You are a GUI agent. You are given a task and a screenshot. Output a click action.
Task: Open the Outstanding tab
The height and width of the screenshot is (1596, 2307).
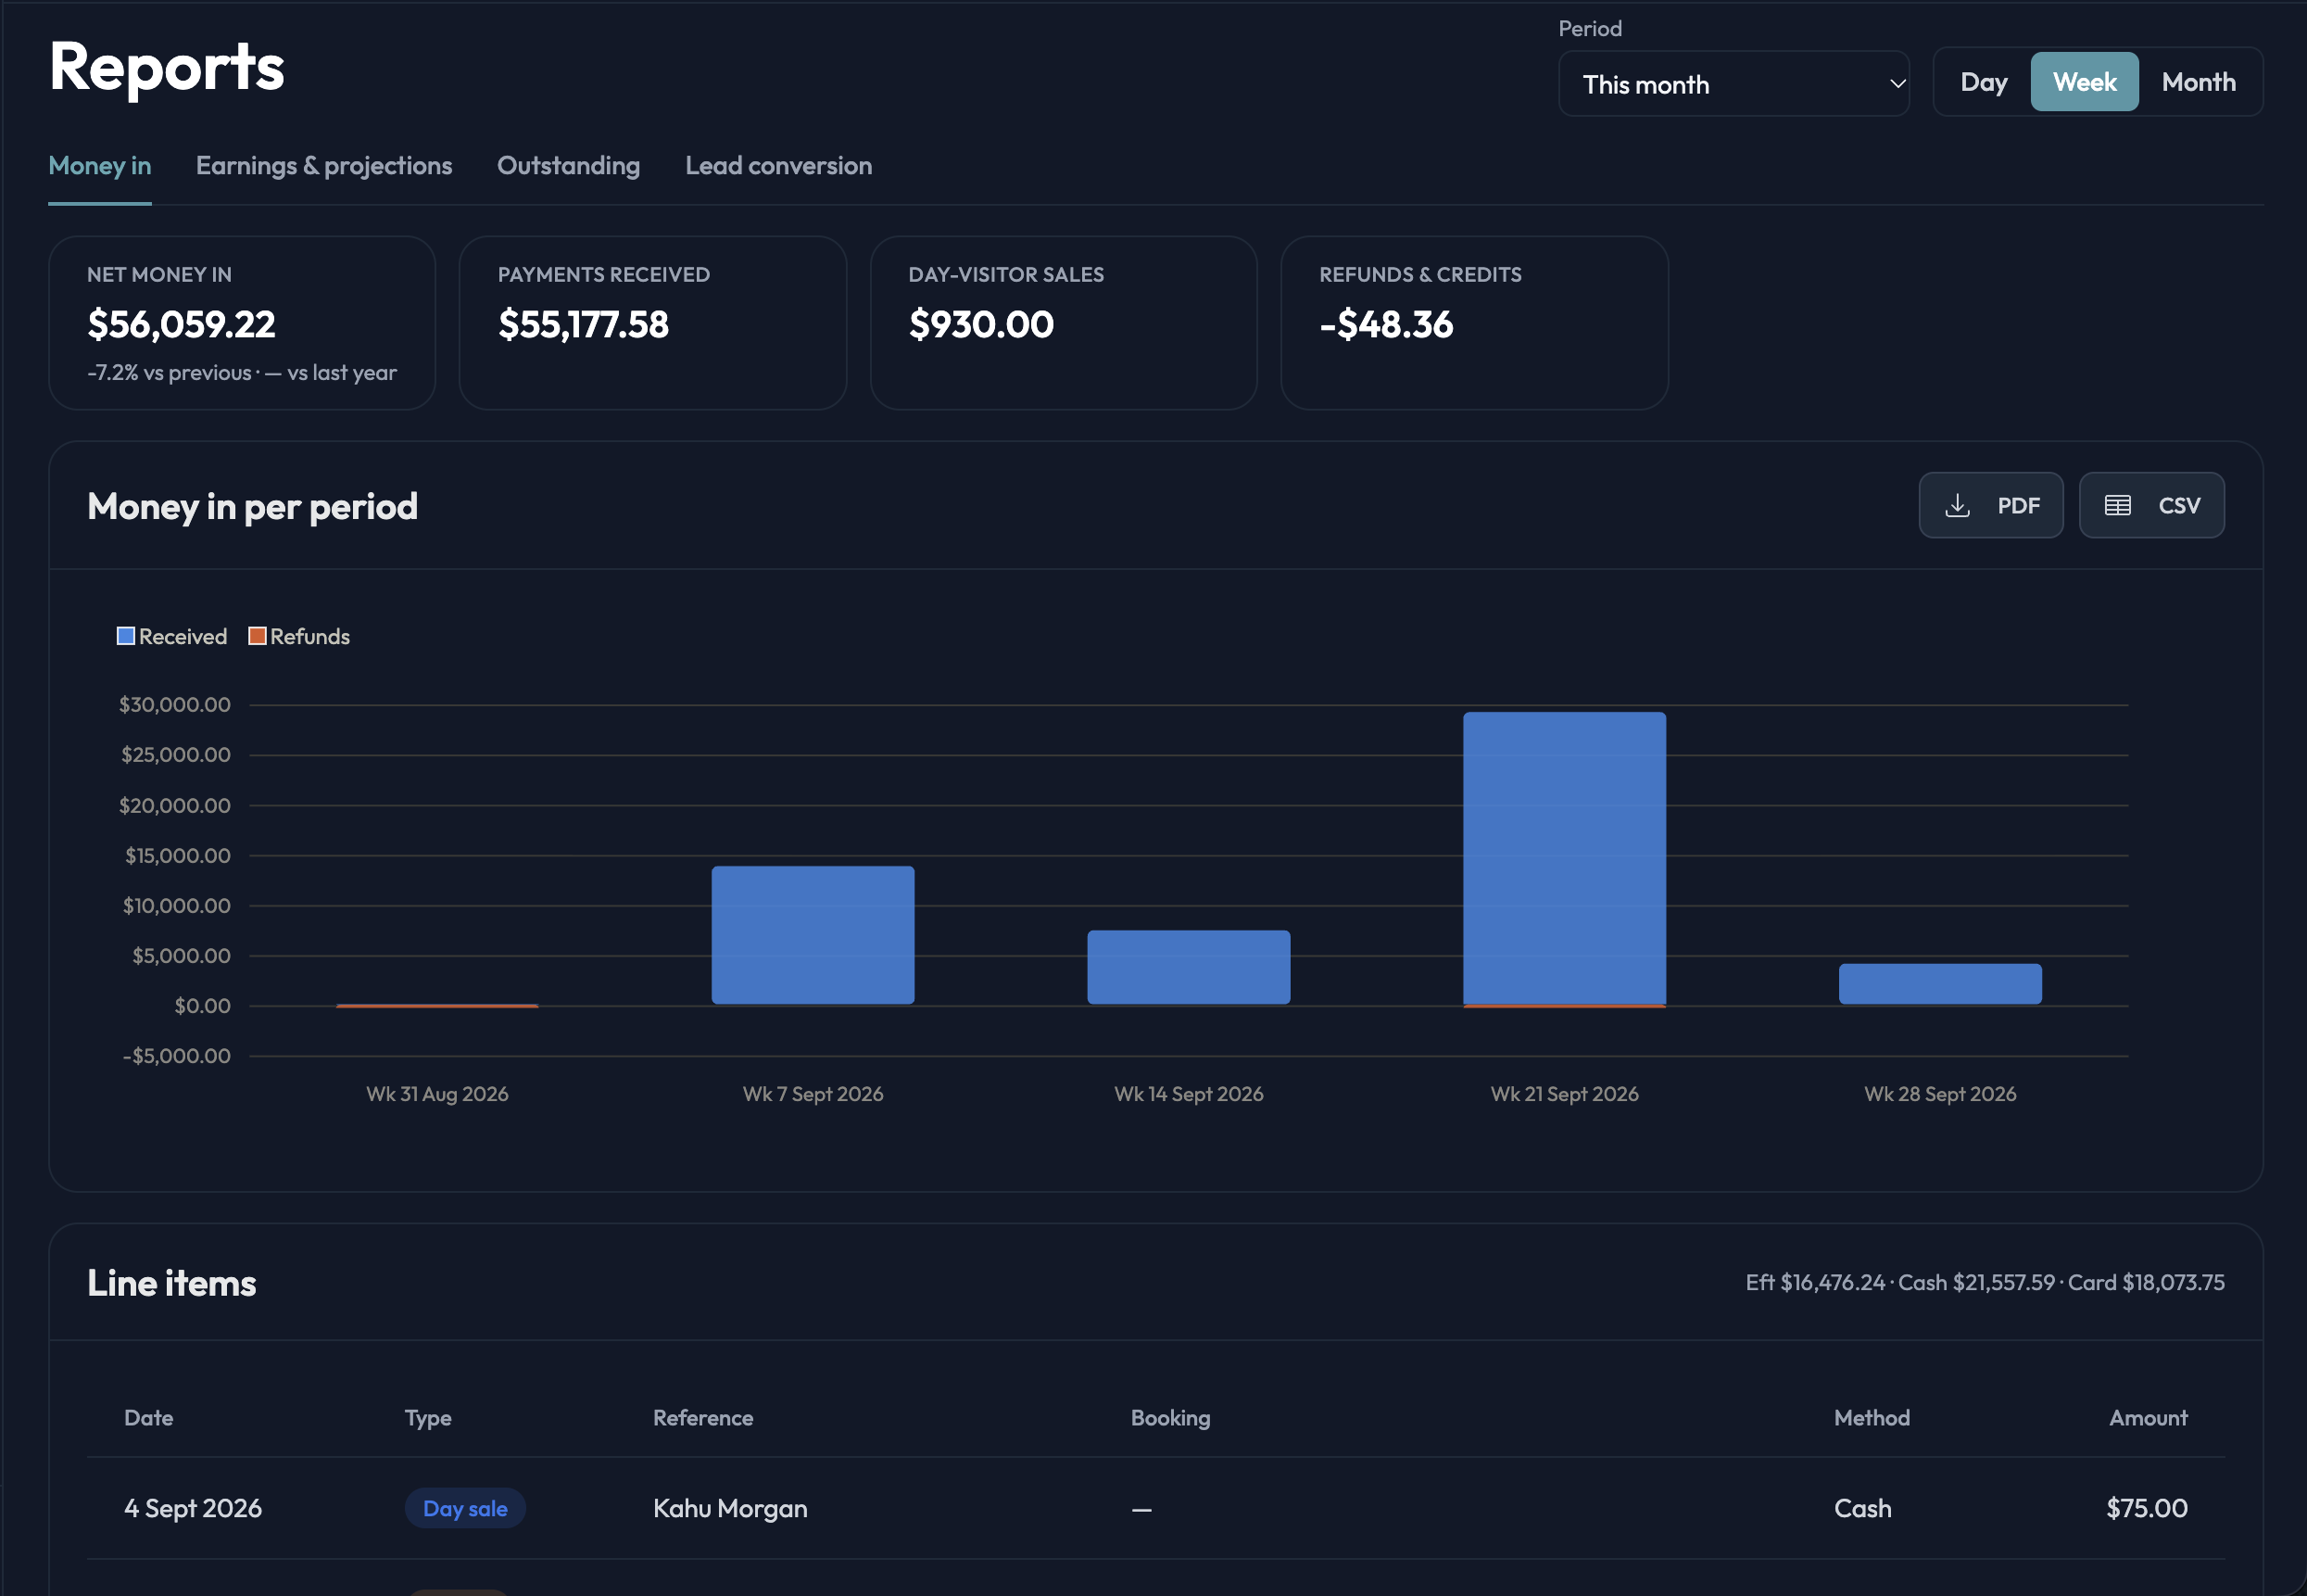click(x=569, y=166)
